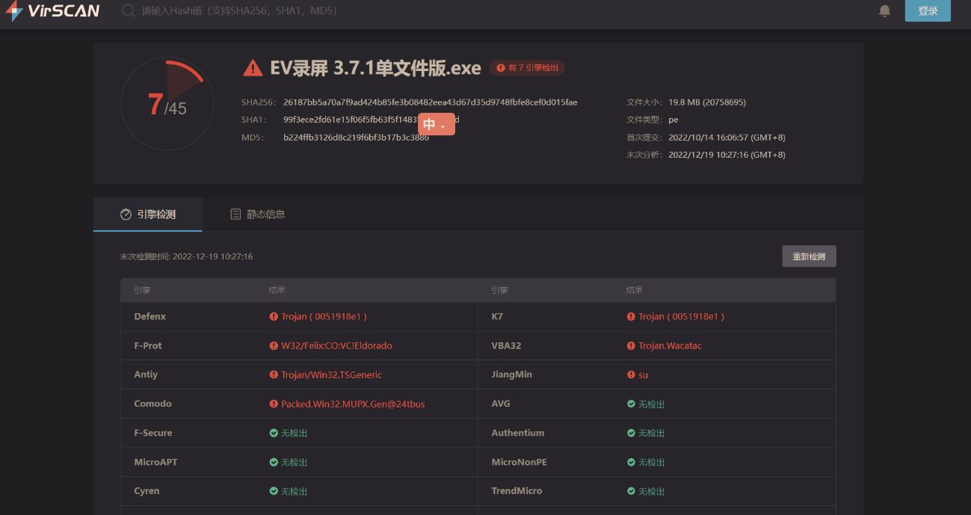
Task: Click the F-Secure clean check icon
Action: pos(274,434)
